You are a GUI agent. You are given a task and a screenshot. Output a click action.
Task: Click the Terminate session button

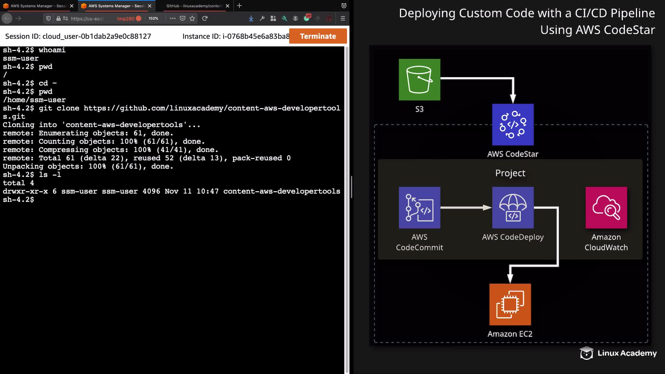318,36
